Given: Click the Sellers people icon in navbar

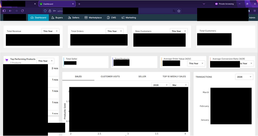Looking at the screenshot, I should pos(69,18).
